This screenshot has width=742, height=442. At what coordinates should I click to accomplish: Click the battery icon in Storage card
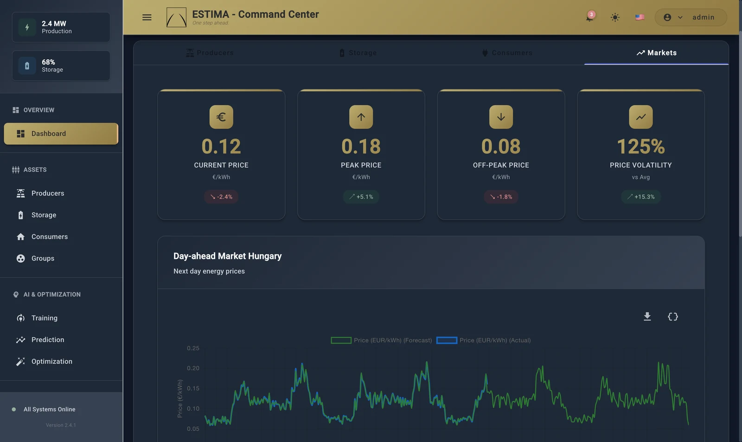pyautogui.click(x=27, y=66)
